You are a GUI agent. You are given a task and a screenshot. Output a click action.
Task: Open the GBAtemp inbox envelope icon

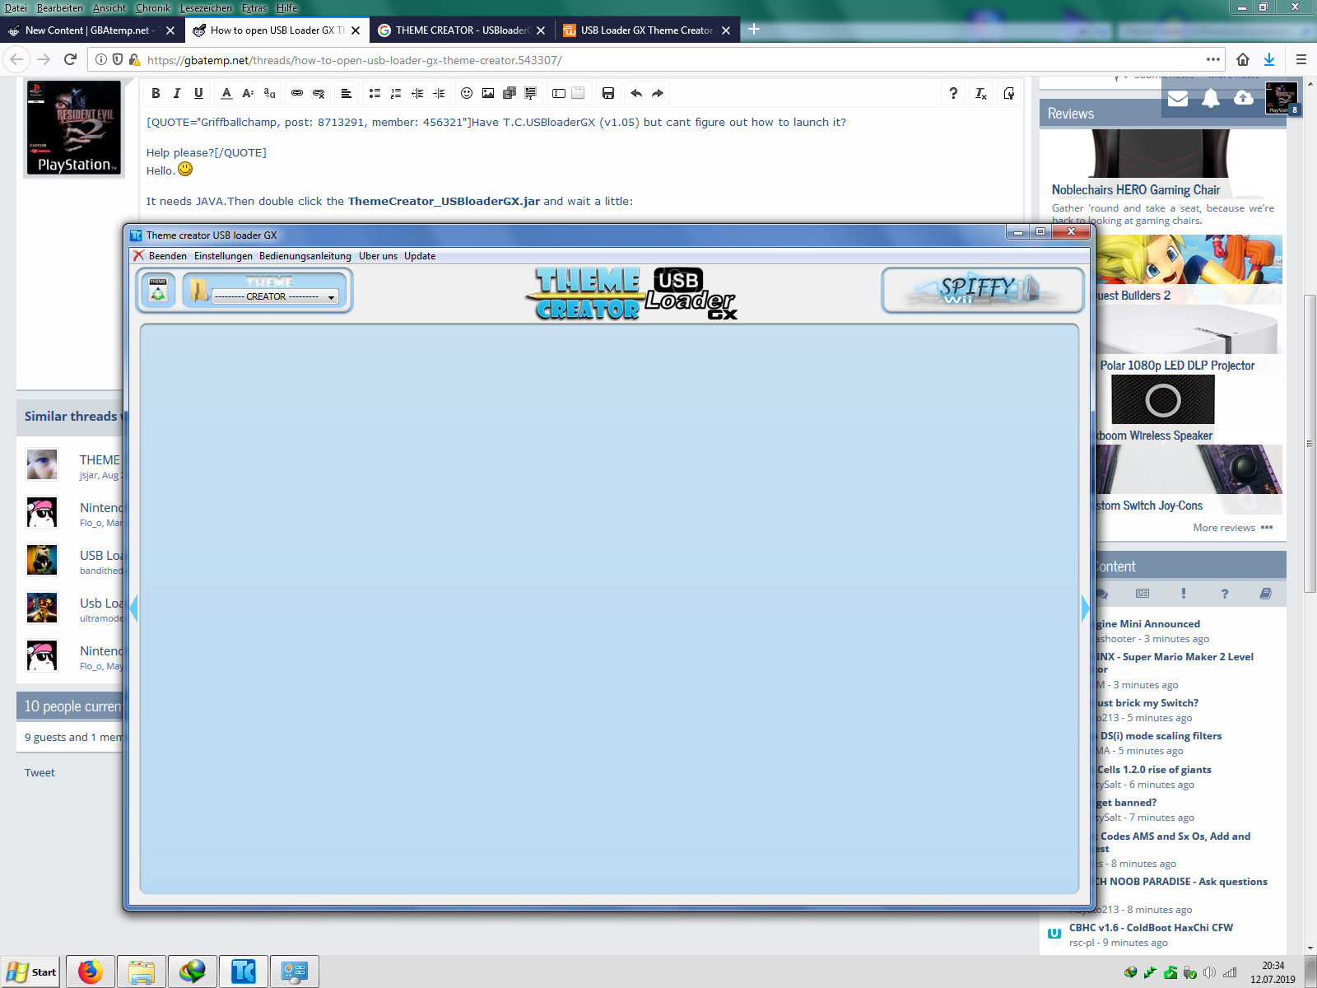[1178, 99]
